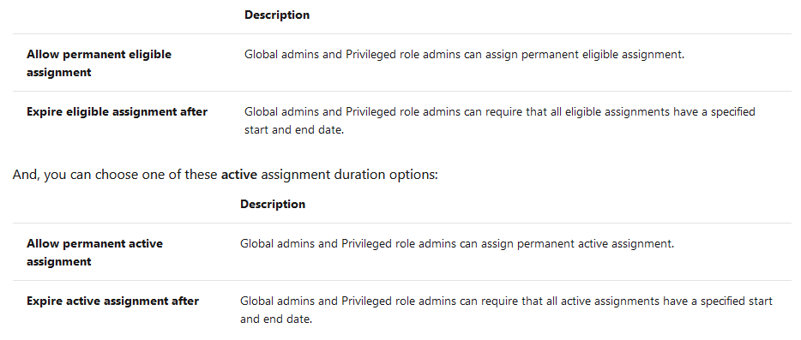This screenshot has width=801, height=340.
Task: Select the "Expire active assignment after" row label
Action: (113, 301)
